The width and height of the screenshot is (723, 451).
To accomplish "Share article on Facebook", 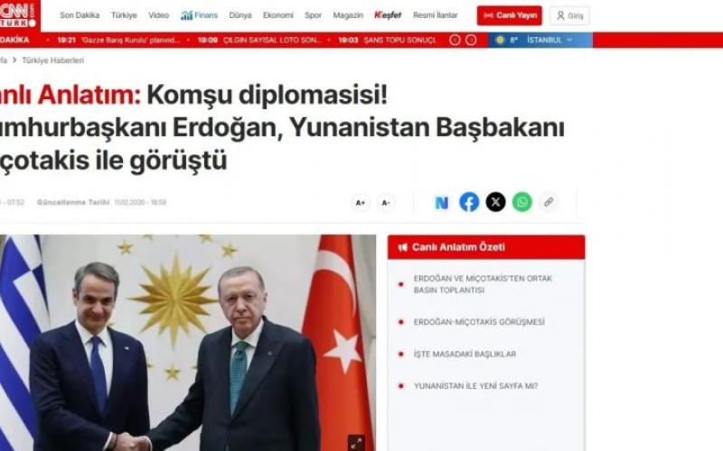I will (469, 202).
